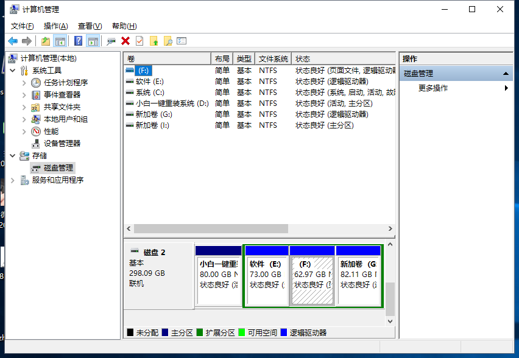Open Device Manager (设备管理器) in tree

click(62, 144)
